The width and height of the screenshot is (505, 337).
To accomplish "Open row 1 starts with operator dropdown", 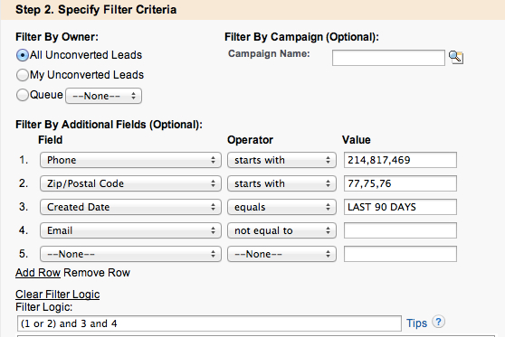I will 281,160.
